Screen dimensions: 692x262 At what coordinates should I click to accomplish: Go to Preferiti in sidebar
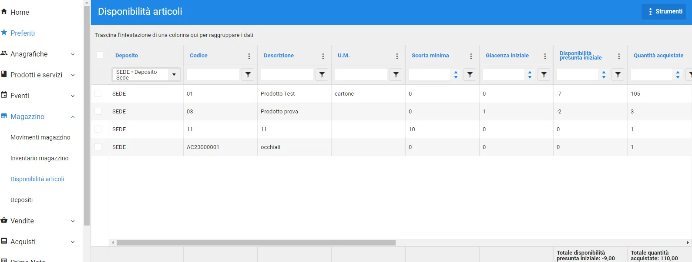point(23,33)
